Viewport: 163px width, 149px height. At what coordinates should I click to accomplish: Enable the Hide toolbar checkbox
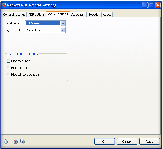[8, 67]
